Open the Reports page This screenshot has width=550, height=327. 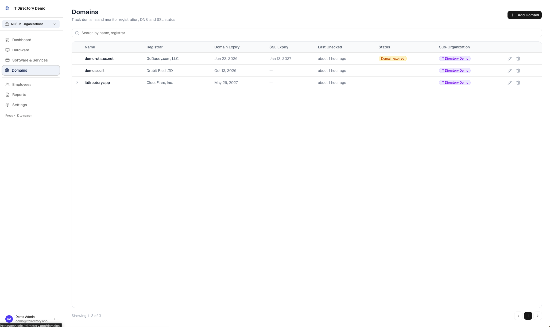pyautogui.click(x=31, y=95)
